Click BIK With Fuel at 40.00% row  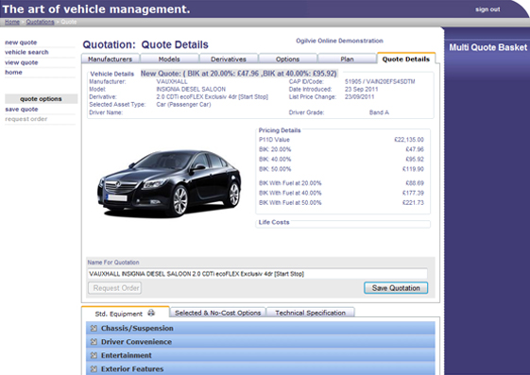341,193
